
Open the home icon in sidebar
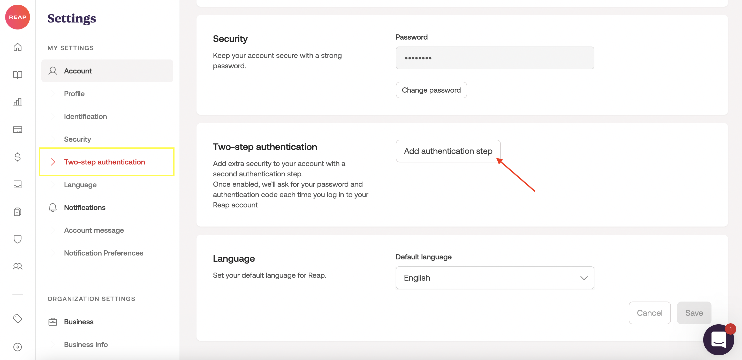point(18,47)
